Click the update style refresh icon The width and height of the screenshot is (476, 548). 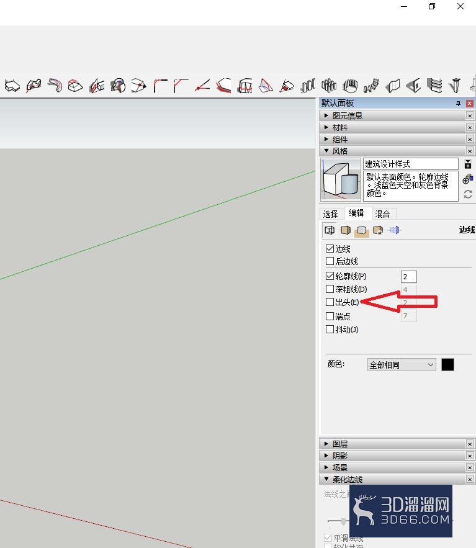467,194
